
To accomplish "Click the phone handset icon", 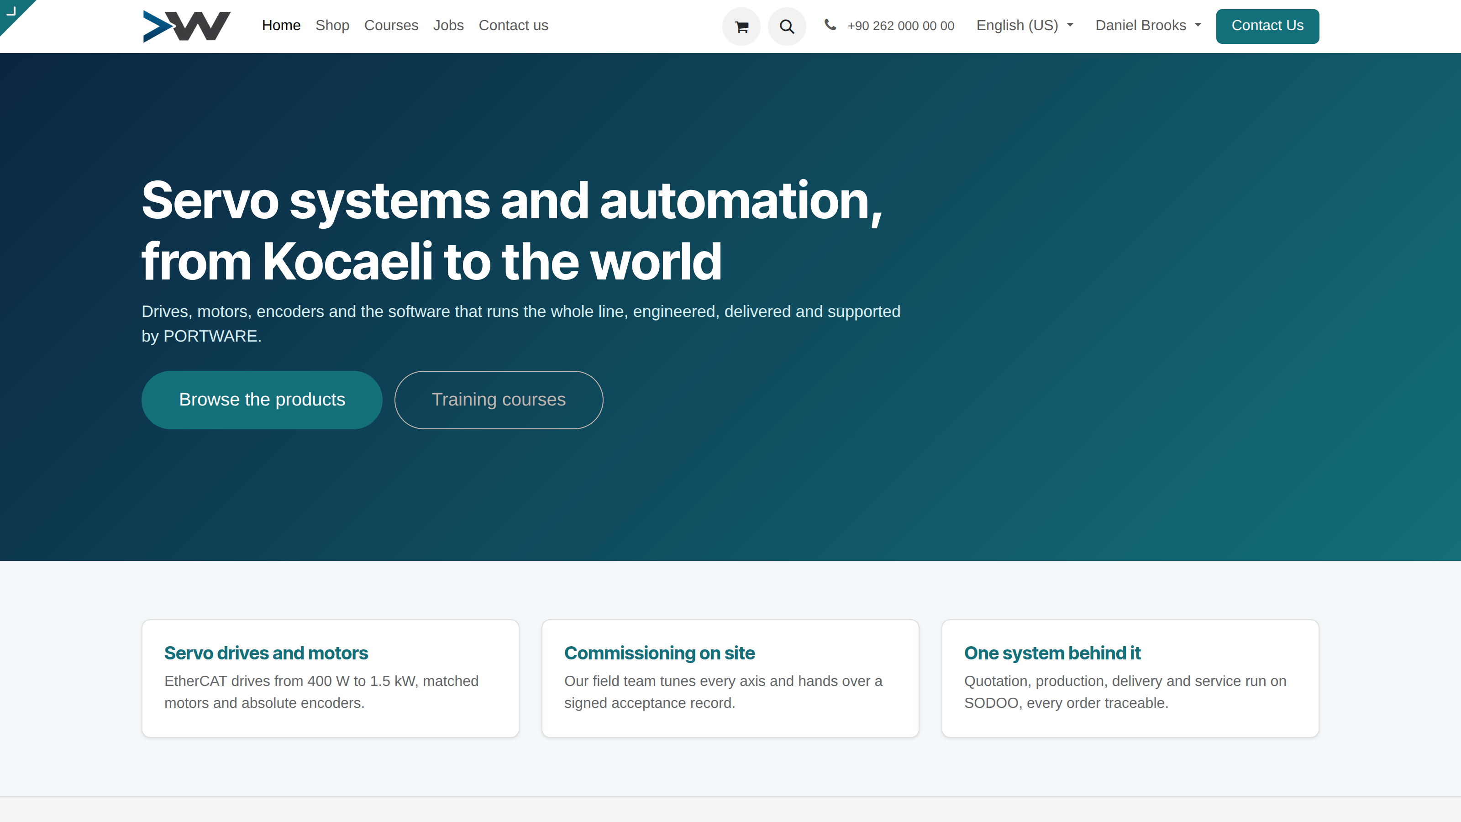I will [830, 24].
